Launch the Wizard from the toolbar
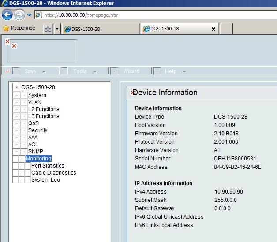The height and width of the screenshot is (242, 277). coord(131,71)
